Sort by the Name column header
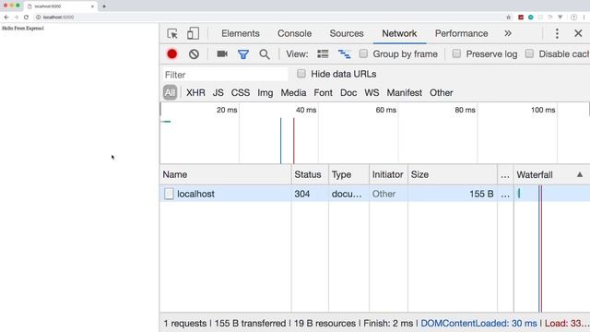The image size is (590, 332). [x=225, y=174]
